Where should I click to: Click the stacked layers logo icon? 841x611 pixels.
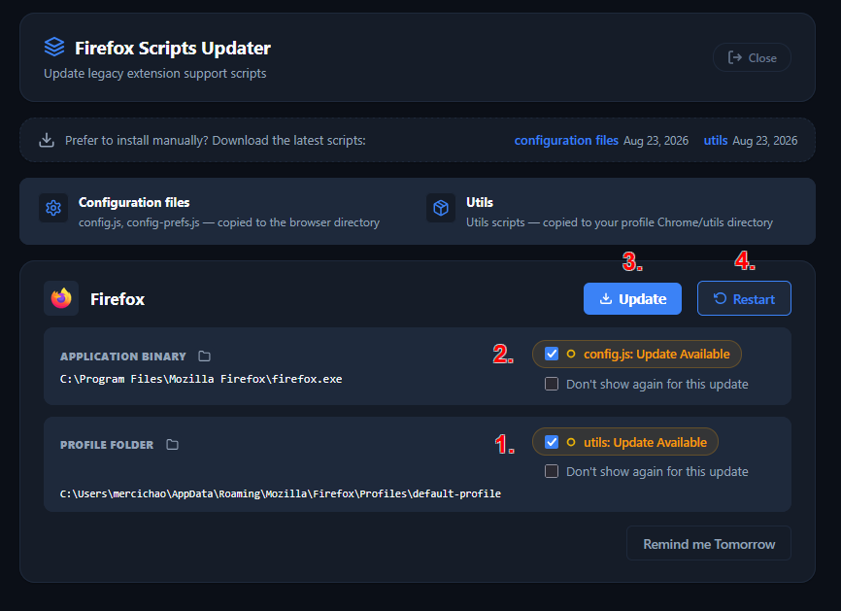[54, 48]
